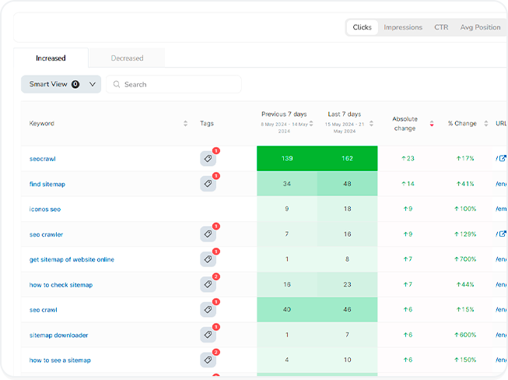Image resolution: width=508 pixels, height=380 pixels.
Task: Click the tag icon for sitemap downloader
Action: point(208,336)
